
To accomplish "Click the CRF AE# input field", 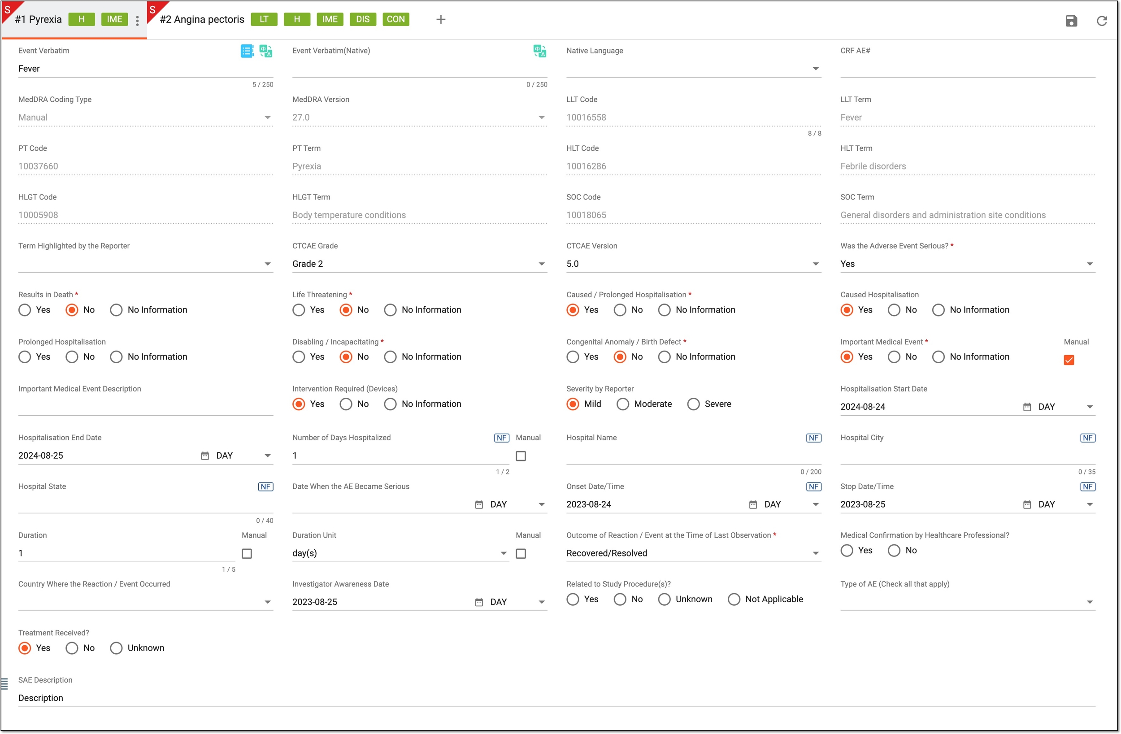I will [x=968, y=69].
